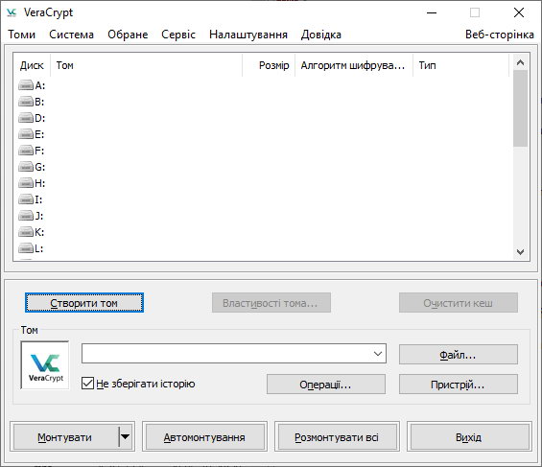
Task: Click the drive list scroll-up arrow
Action: [x=520, y=62]
